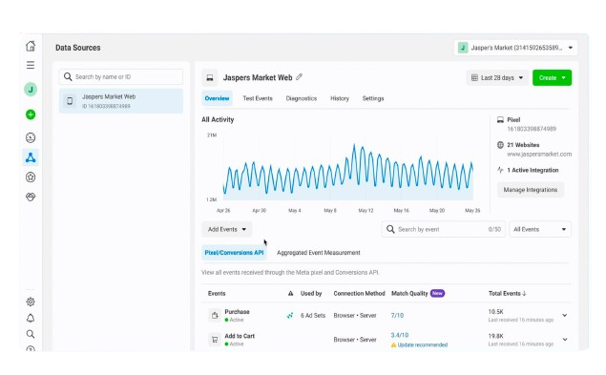Click the pencil icon to rename pixel
Screen dimensions: 606x375
[x=299, y=77]
